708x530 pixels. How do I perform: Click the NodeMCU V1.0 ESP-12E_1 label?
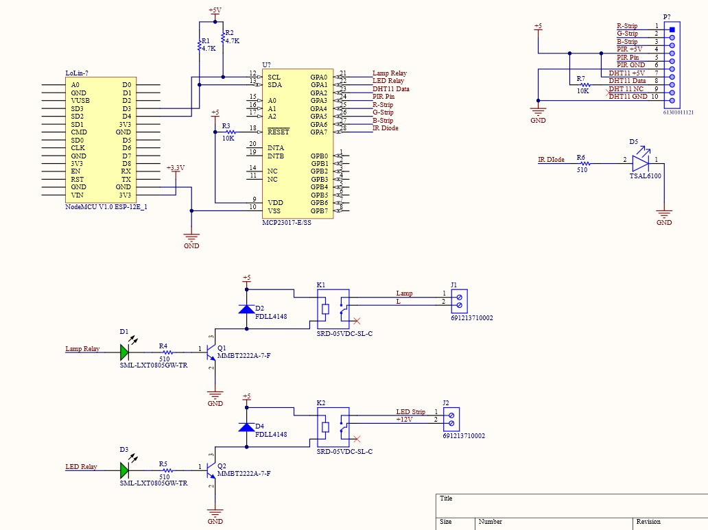coord(106,207)
